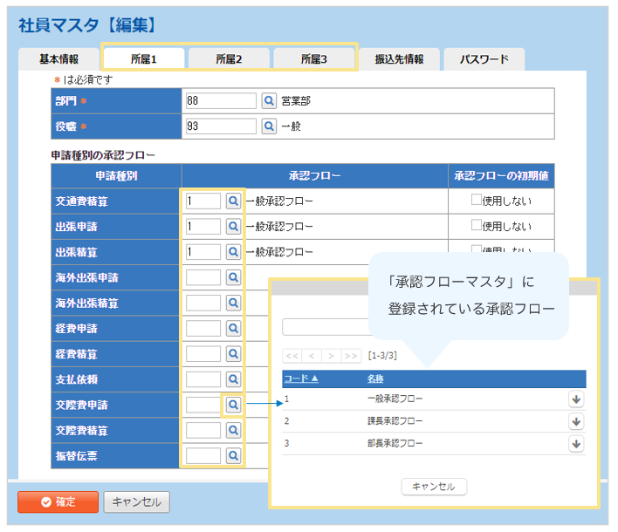
Task: Select 部長承認フロー with its down arrow
Action: click(x=575, y=444)
